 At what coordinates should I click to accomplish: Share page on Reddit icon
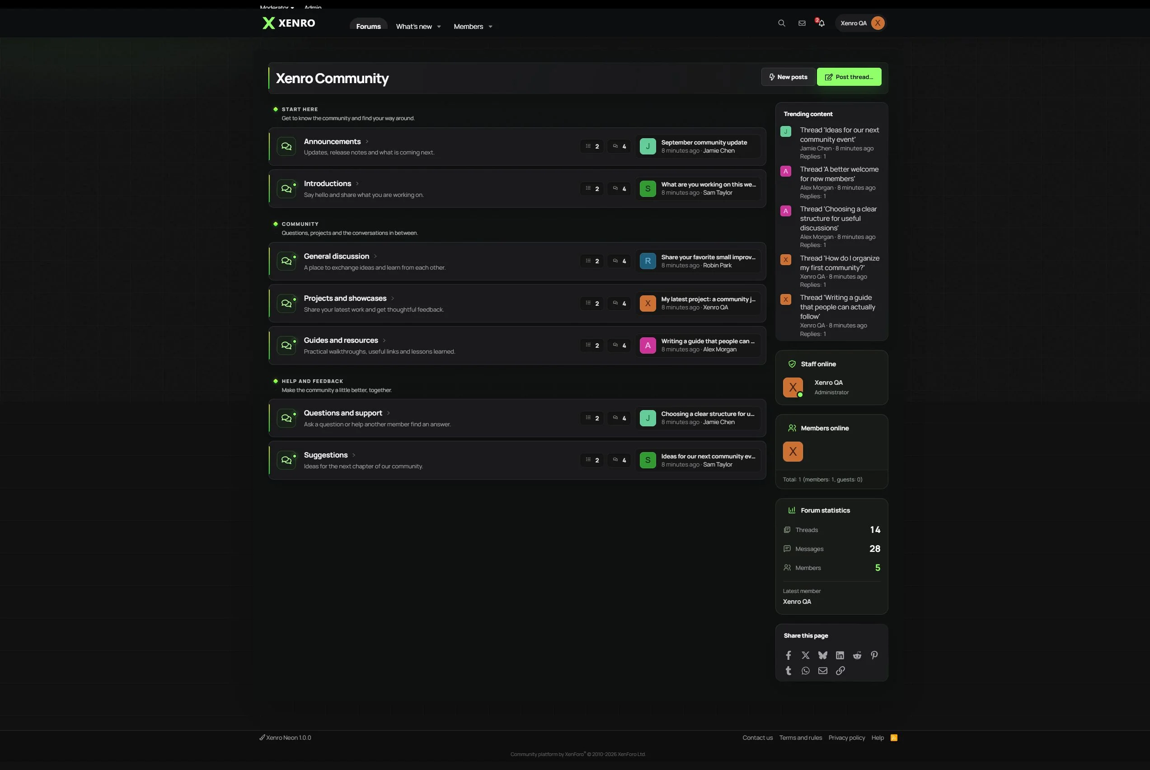point(857,655)
